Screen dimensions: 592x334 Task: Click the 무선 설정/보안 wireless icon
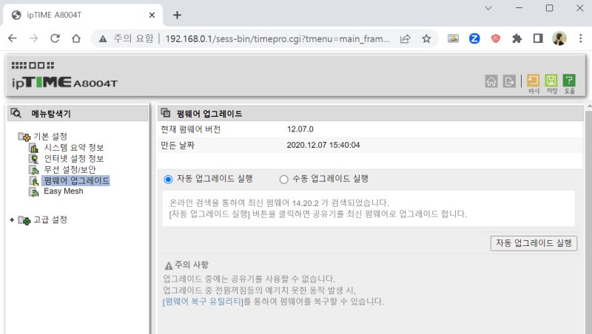[x=34, y=170]
